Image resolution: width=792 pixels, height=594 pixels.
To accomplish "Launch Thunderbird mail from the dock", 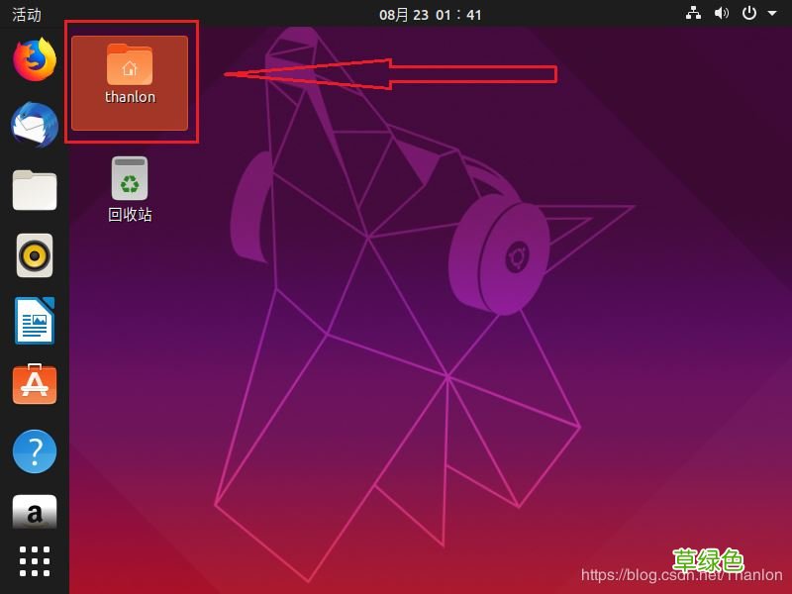I will click(x=35, y=125).
